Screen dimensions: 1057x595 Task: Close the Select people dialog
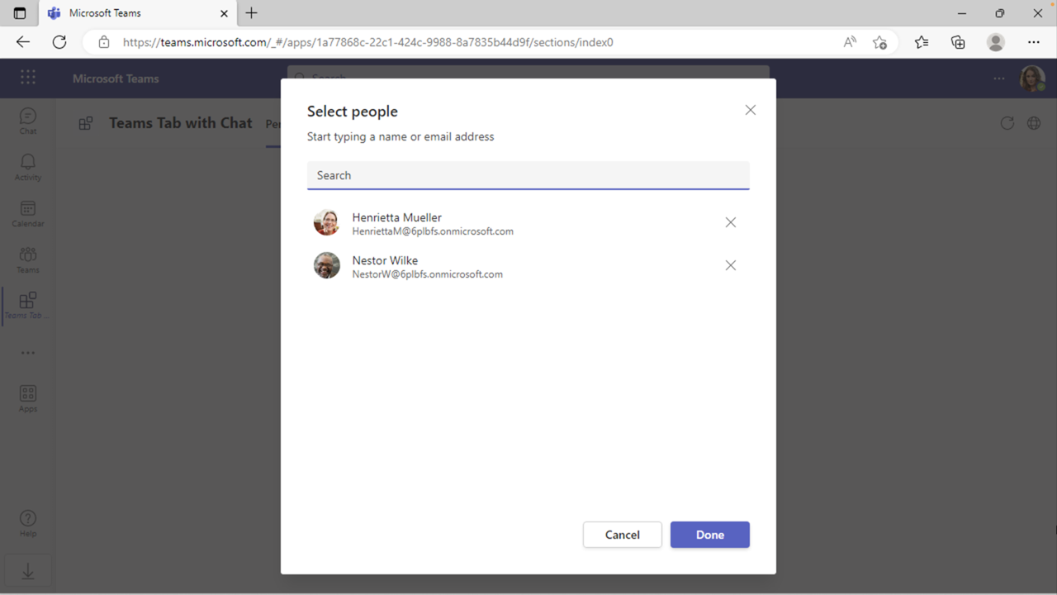[750, 110]
